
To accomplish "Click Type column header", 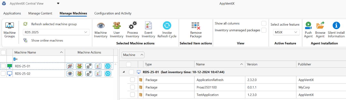I will point(169,64).
